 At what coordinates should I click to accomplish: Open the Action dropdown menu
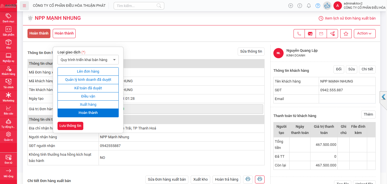pos(364,33)
